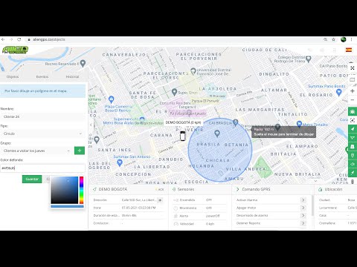Add a new group with the green plus button
Viewport: 357px width, 267px height.
(x=80, y=151)
